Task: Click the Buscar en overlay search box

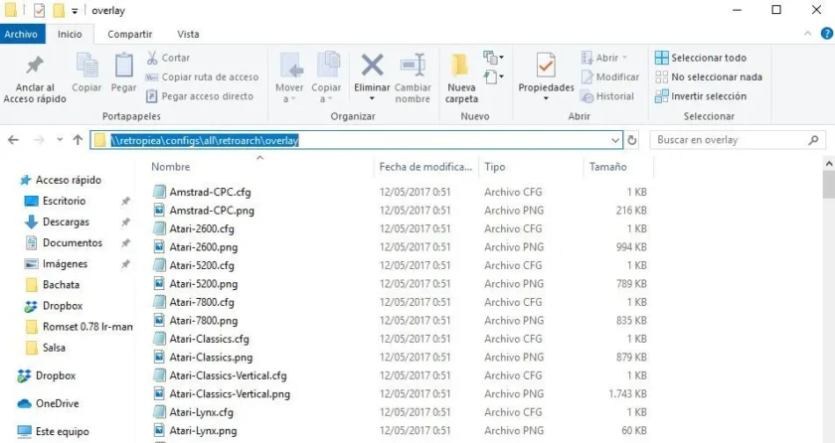Action: 737,140
